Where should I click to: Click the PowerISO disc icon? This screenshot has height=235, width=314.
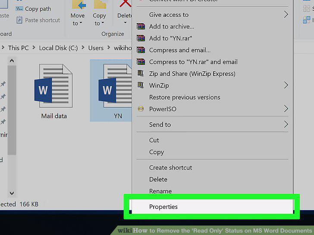coord(141,109)
